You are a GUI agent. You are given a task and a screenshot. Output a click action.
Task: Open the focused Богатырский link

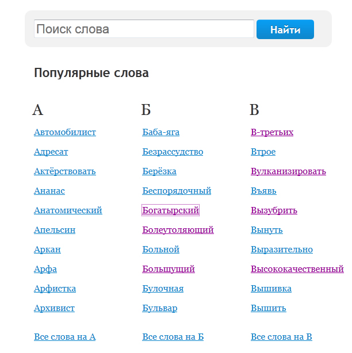(x=170, y=210)
